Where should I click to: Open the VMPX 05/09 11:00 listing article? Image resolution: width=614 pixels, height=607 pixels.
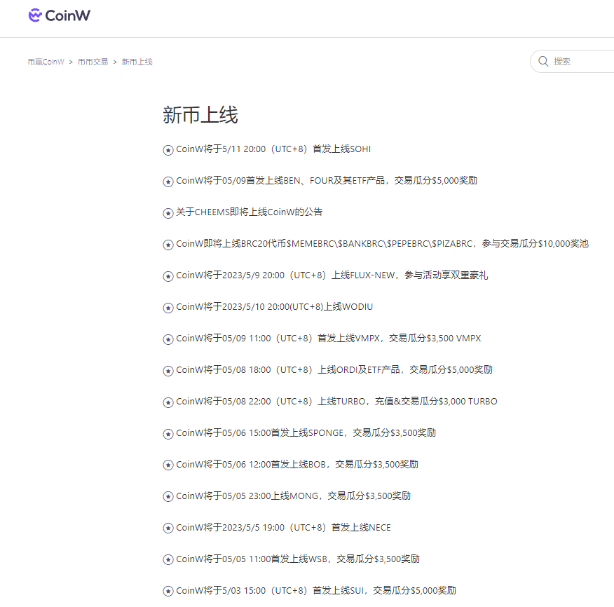coord(328,339)
